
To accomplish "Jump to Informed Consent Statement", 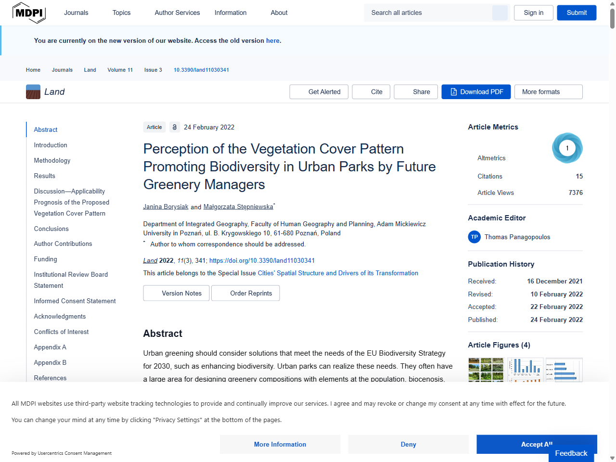I will point(75,301).
